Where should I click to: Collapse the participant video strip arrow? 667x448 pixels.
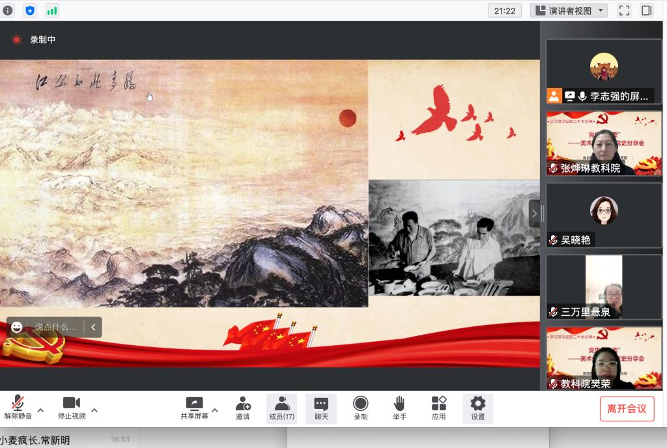(534, 213)
